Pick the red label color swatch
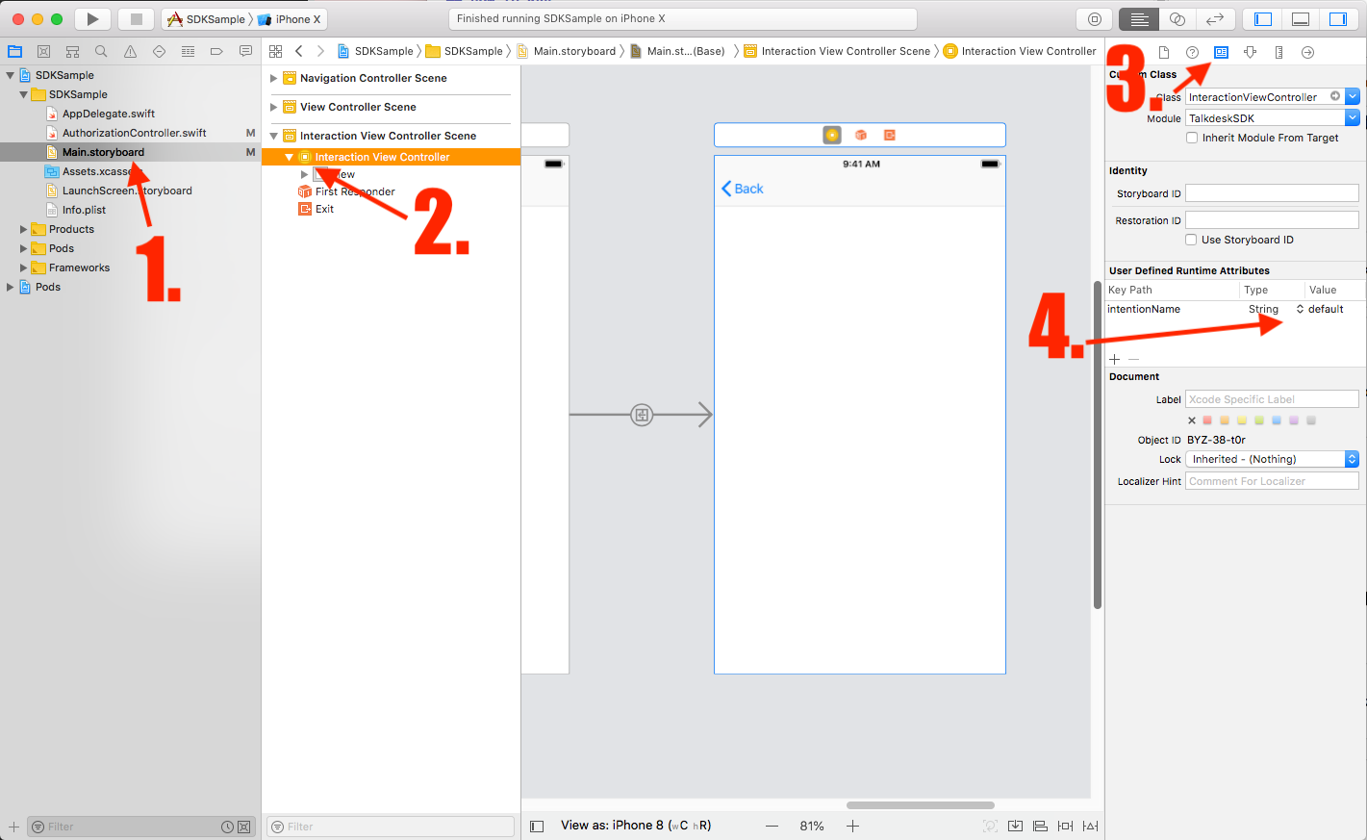The height and width of the screenshot is (840, 1367). [x=1207, y=420]
